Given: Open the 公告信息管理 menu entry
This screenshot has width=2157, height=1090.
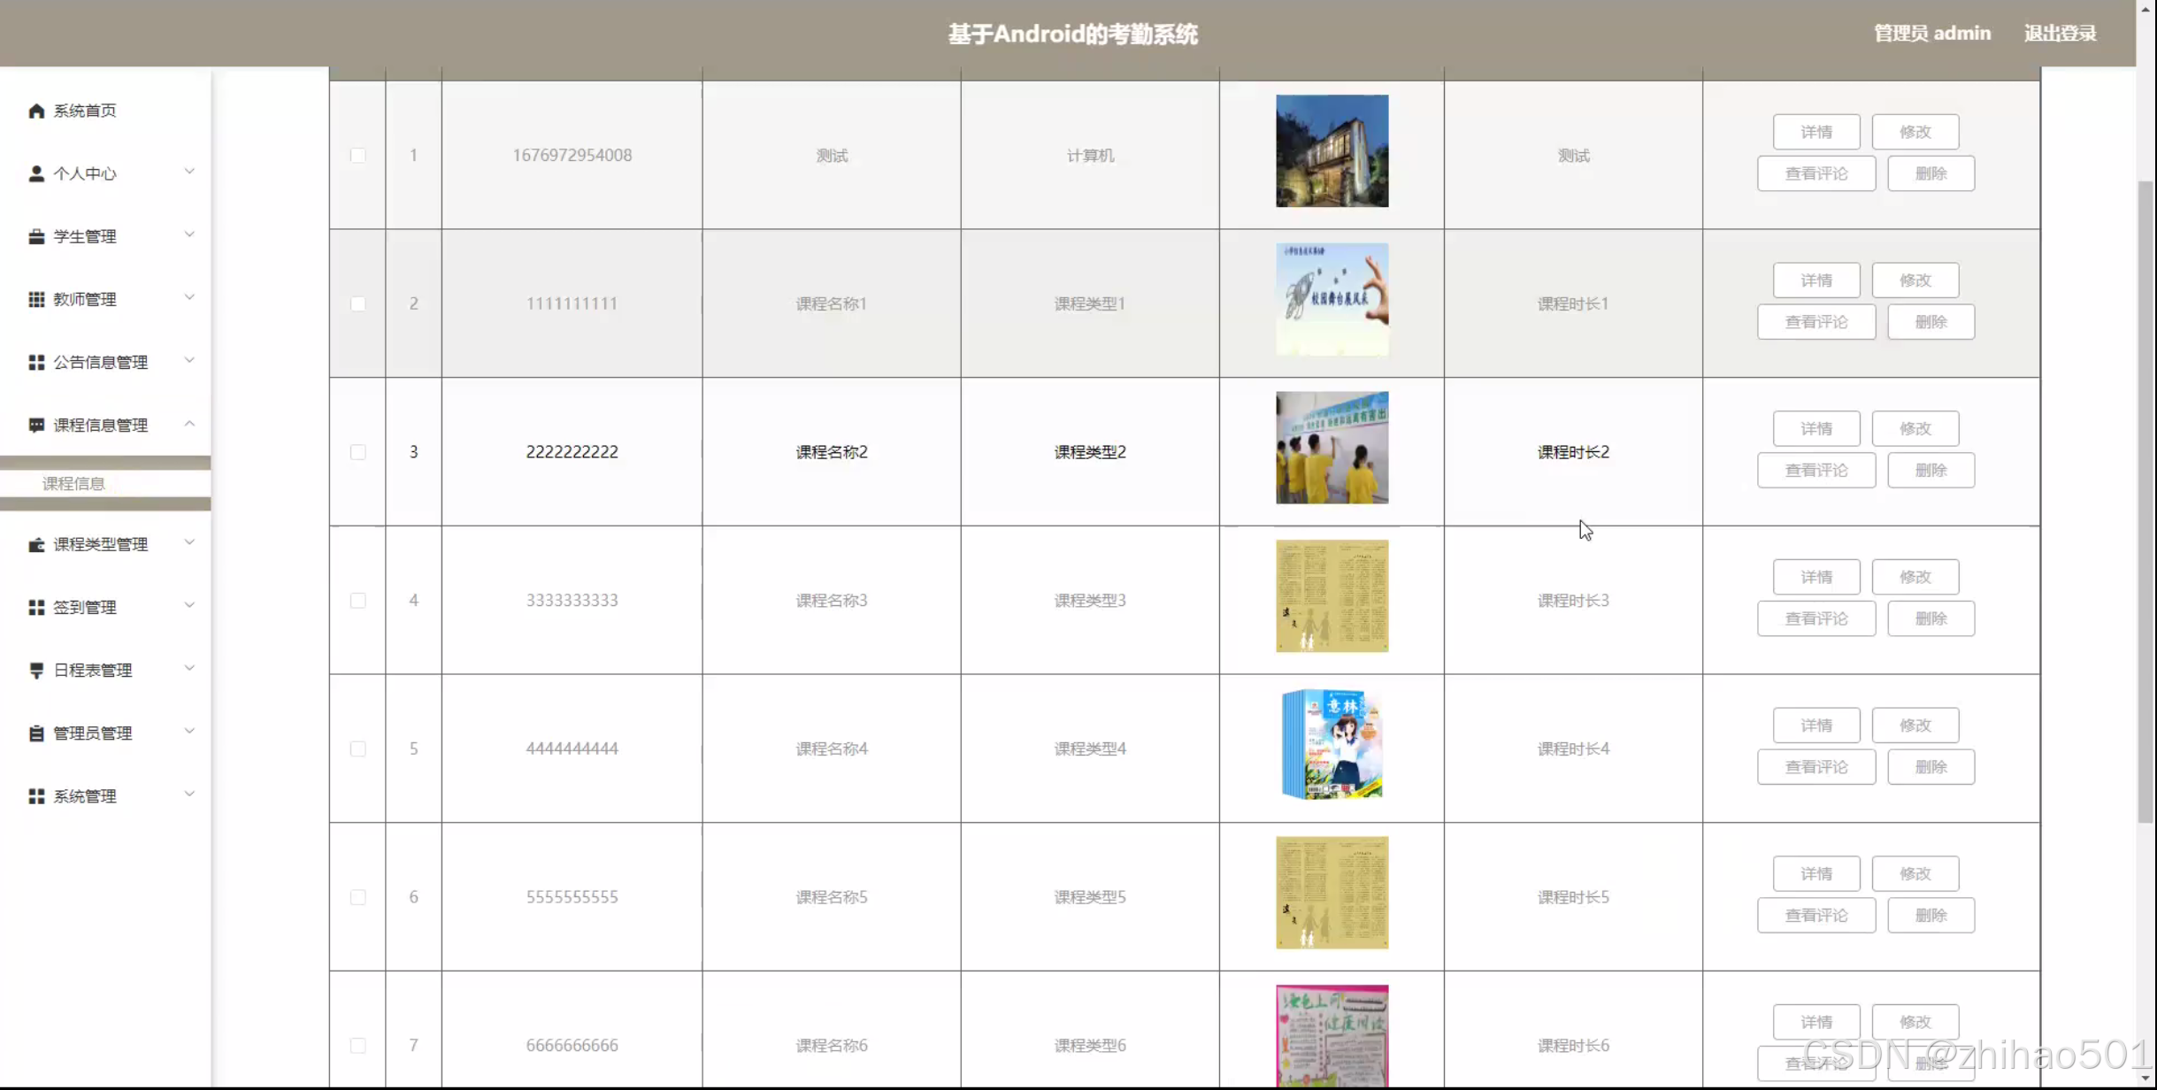Looking at the screenshot, I should pos(101,362).
